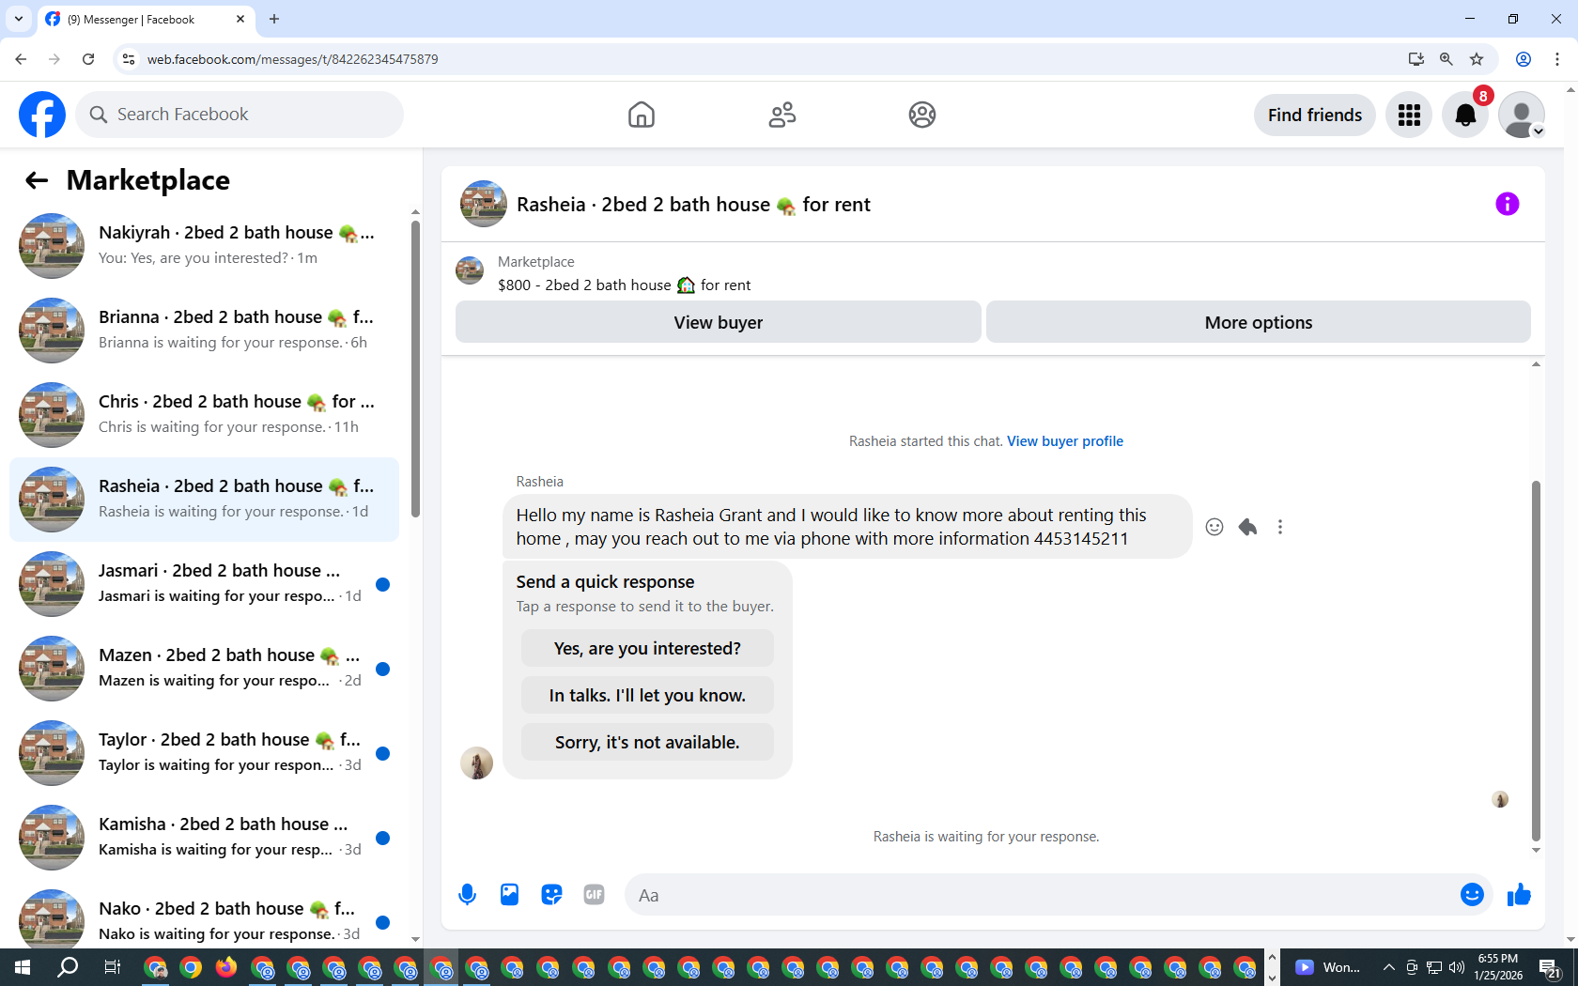This screenshot has width=1578, height=986.
Task: Reply to Rasheia's message
Action: click(x=1247, y=527)
